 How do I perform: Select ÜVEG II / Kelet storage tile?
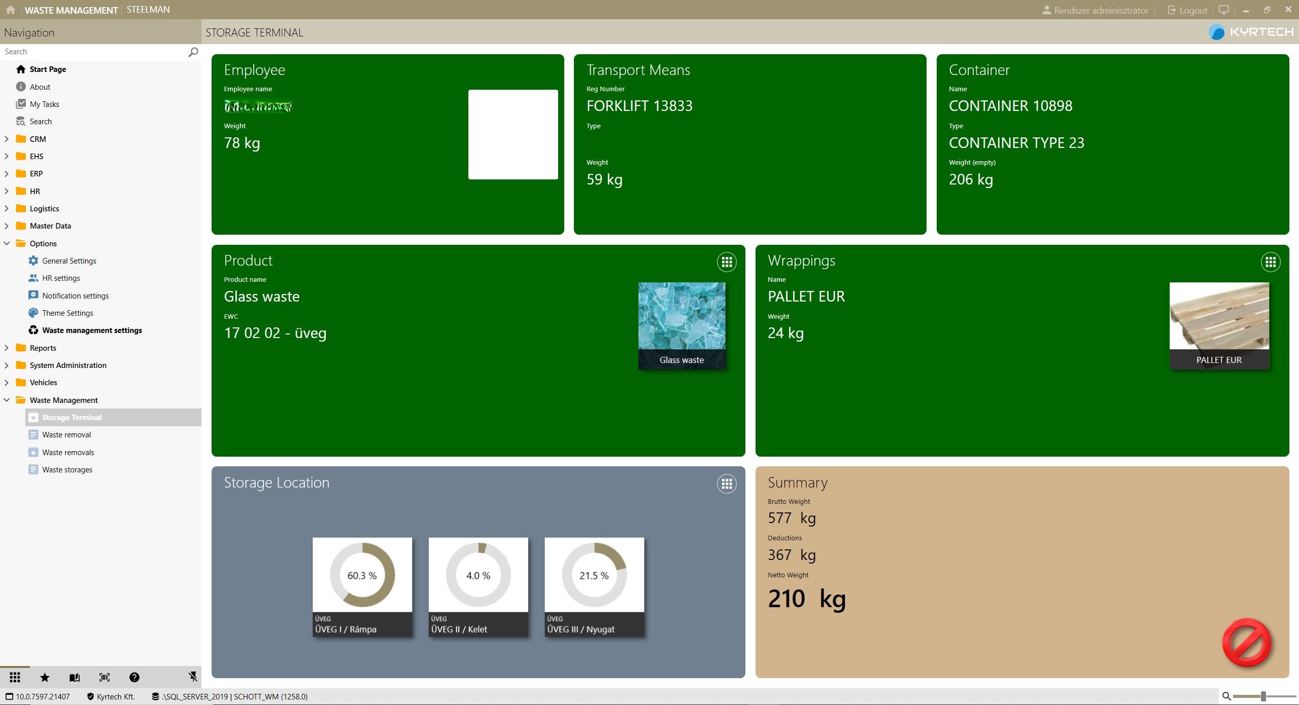coord(478,586)
